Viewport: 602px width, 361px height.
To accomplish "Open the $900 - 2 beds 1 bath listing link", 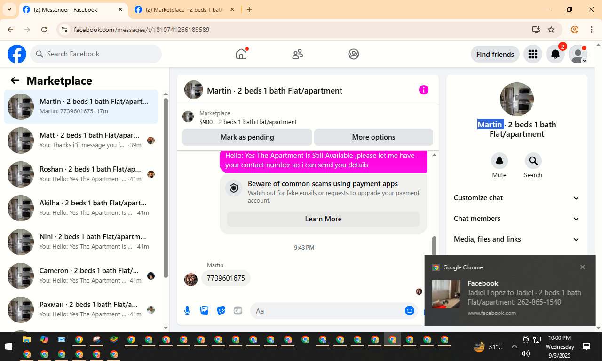I will pos(248,122).
